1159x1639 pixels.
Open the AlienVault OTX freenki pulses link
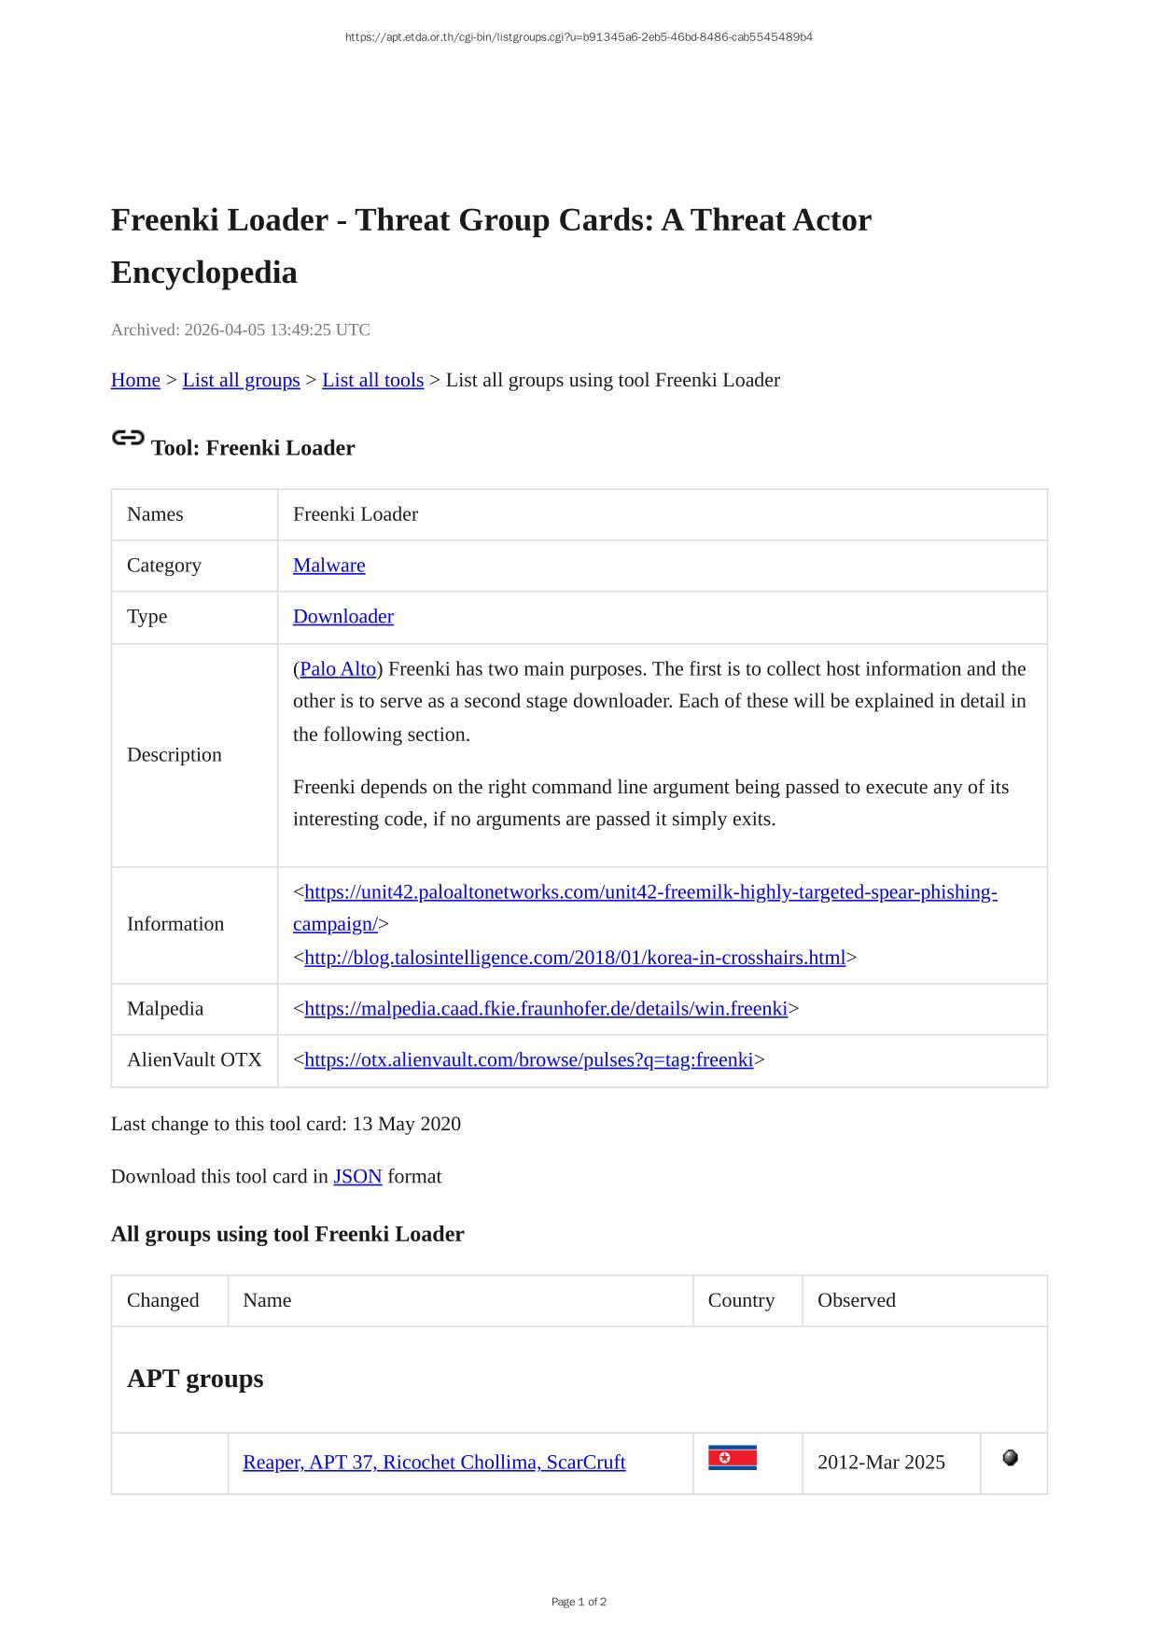pyautogui.click(x=528, y=1060)
